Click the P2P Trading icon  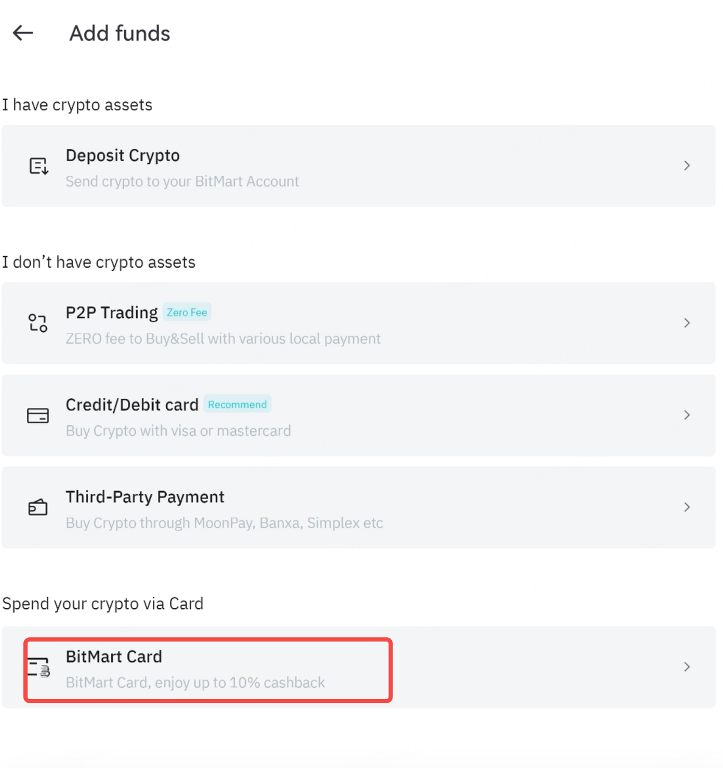[38, 323]
